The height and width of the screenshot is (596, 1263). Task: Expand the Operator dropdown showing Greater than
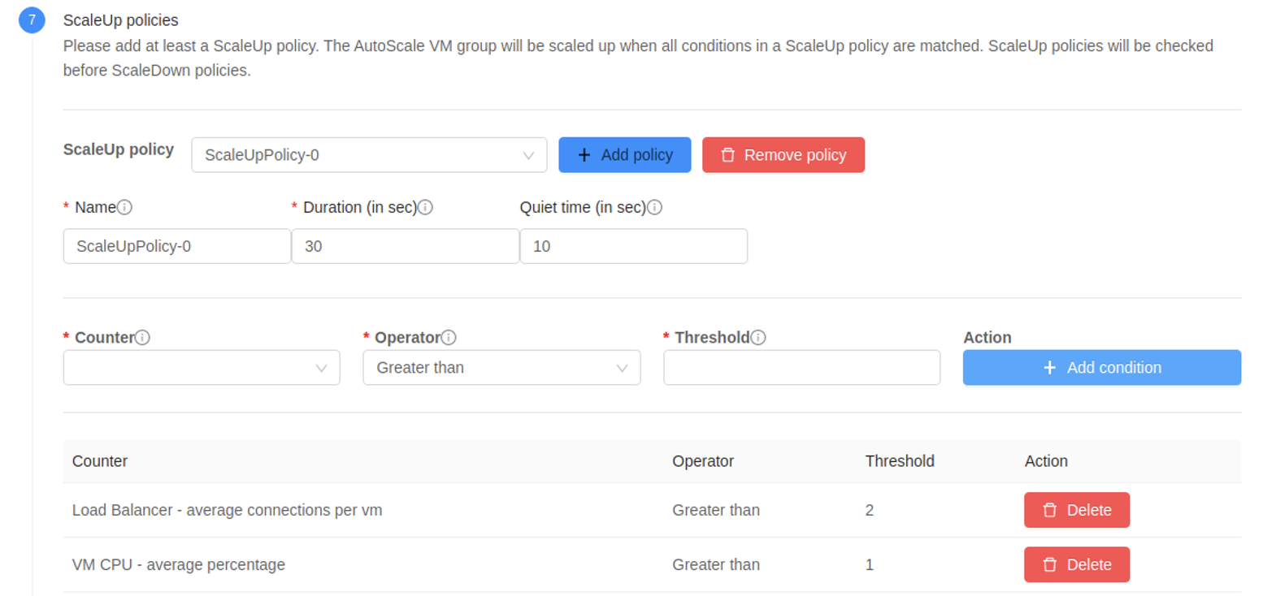tap(501, 367)
